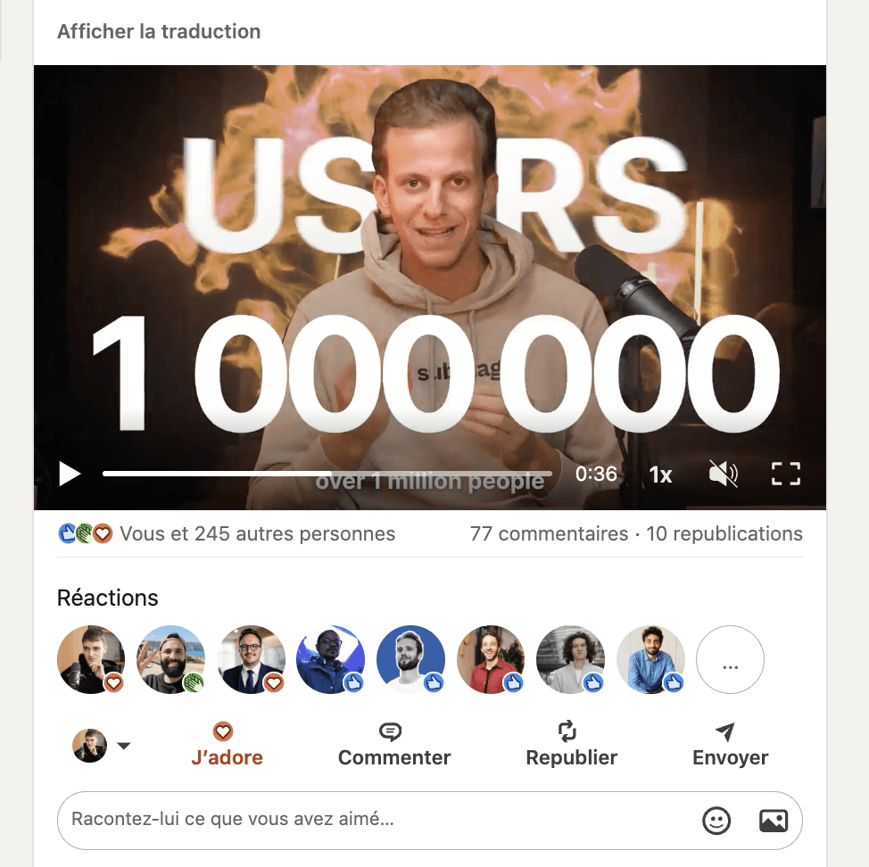Open the 10 republications link
869x867 pixels.
click(x=724, y=533)
